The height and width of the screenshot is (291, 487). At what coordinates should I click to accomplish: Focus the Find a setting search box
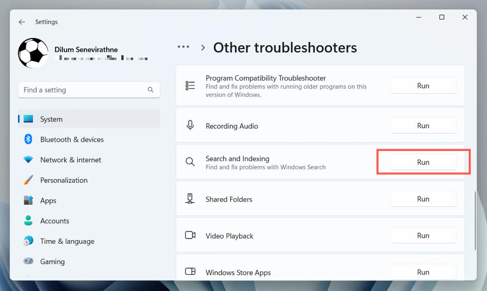[x=89, y=90]
